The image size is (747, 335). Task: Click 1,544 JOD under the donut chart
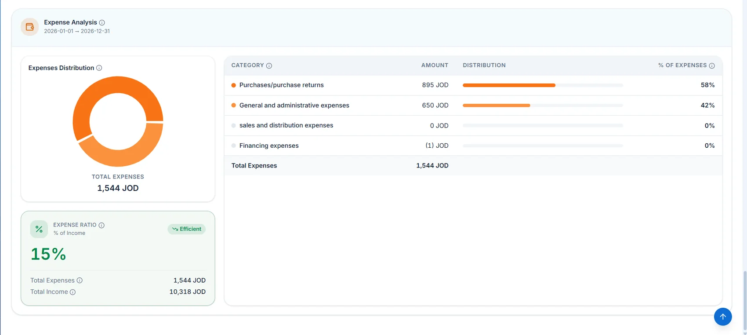coord(118,188)
